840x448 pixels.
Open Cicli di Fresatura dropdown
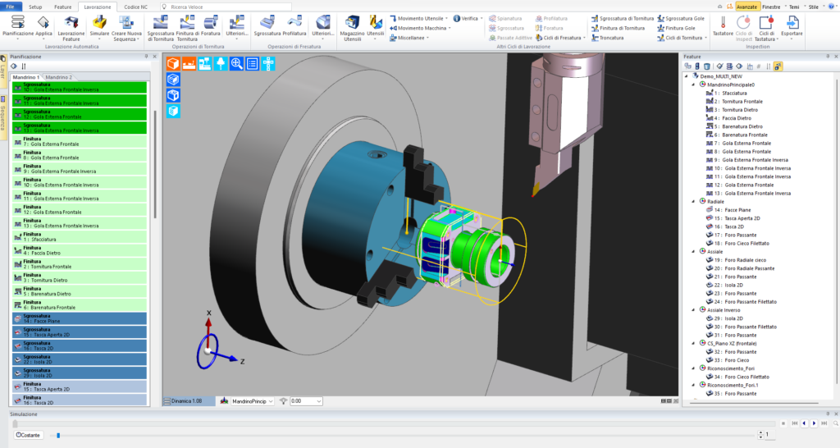point(560,38)
